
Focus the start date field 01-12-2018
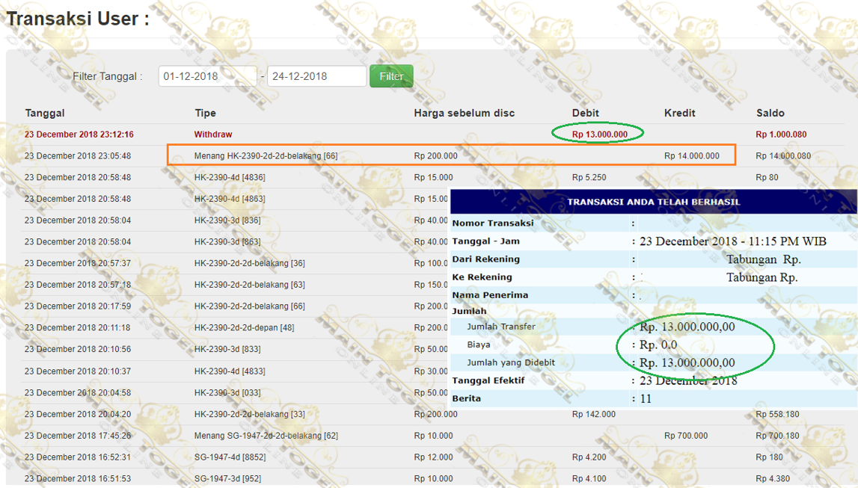[x=207, y=76]
